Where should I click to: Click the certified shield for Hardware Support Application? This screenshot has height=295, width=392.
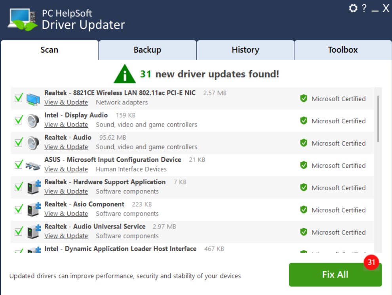303,187
